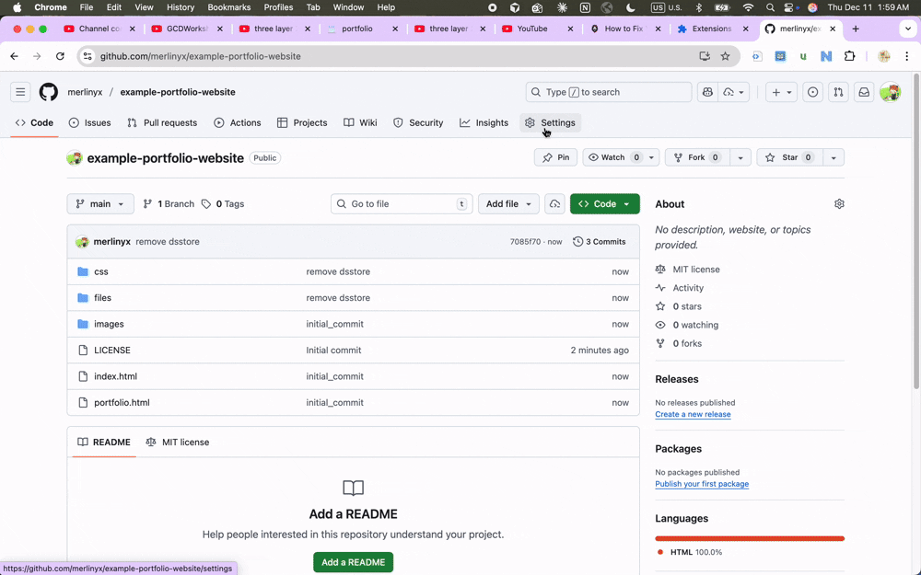
Task: Click the Go to file search field
Action: (402, 204)
